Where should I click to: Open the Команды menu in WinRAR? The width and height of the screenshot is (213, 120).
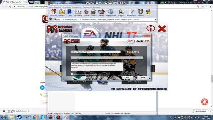[x=58, y=7]
